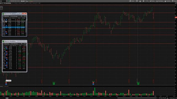Screen dimensions: 177x99
Task: Click red earnings marker near mid-November
Action: coord(93,82)
